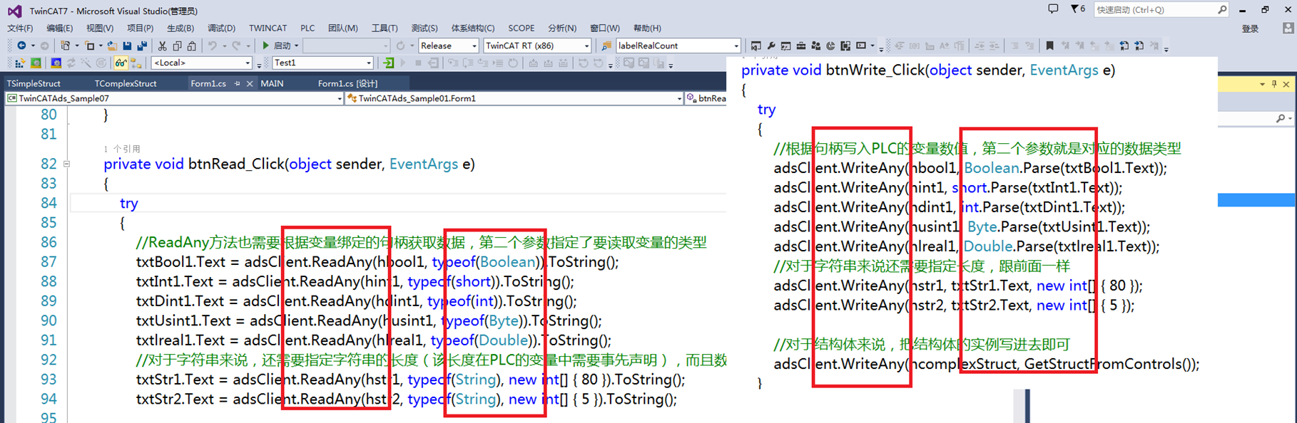Click the right panel window-position dropdown arrow

coord(1262,84)
